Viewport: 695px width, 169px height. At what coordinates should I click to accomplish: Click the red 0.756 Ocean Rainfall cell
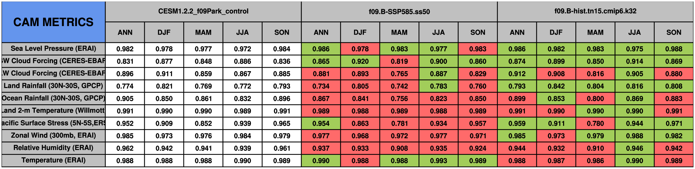399,98
